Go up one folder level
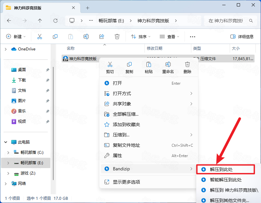Image resolution: width=261 pixels, height=203 pixels. click(x=40, y=21)
